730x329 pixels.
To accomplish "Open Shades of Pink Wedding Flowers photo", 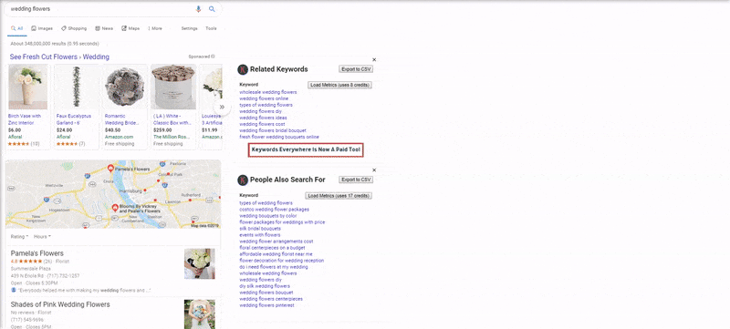I will [x=200, y=314].
